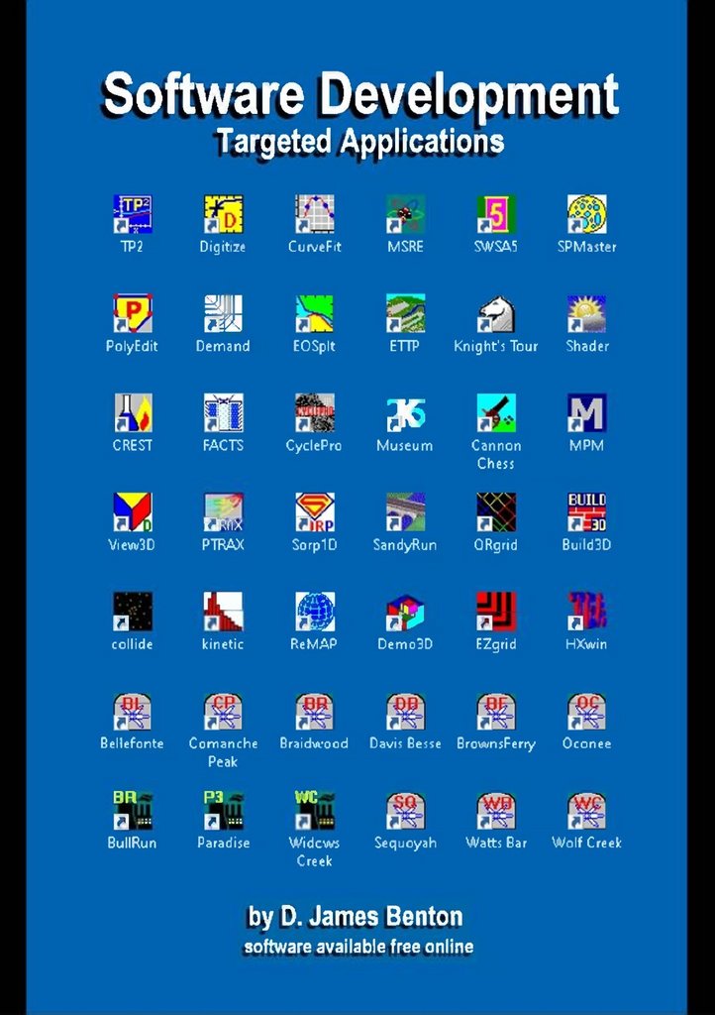Open the SPMaster icon
Viewport: 715px width, 1015px height.
(587, 214)
